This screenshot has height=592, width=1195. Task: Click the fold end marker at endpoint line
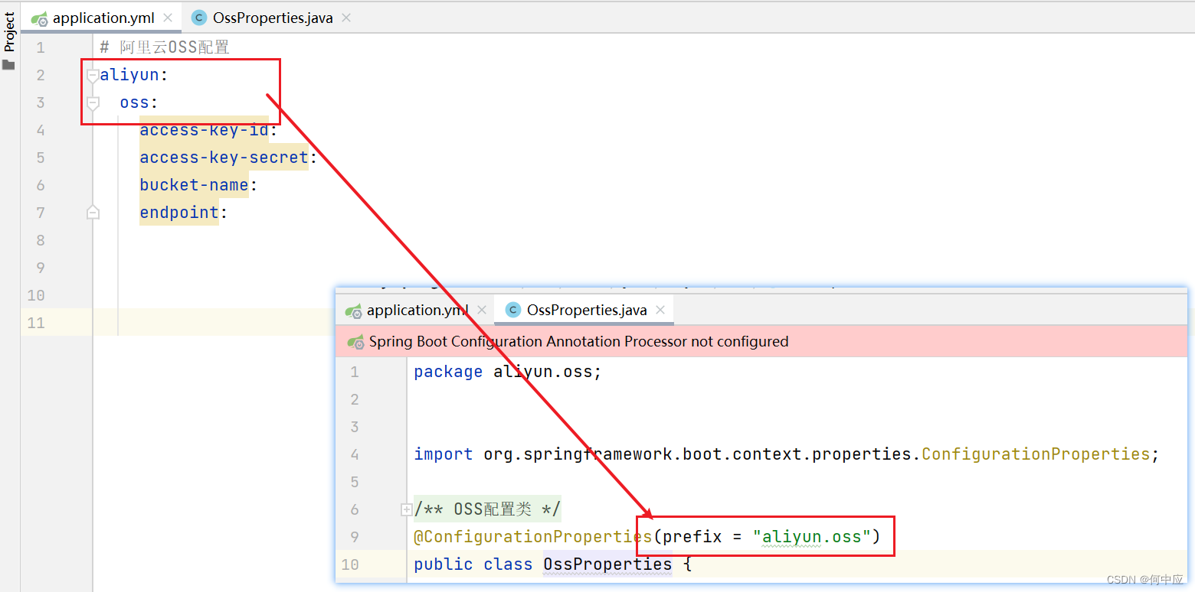[x=93, y=213]
